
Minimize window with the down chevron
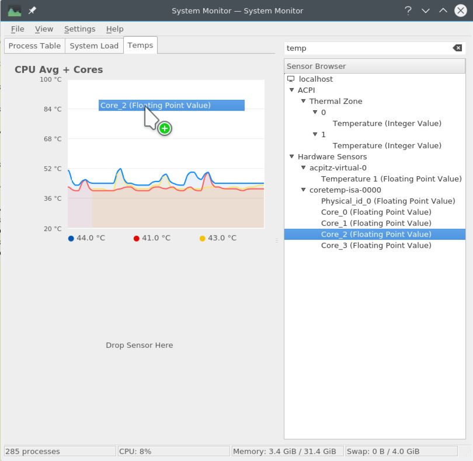426,11
